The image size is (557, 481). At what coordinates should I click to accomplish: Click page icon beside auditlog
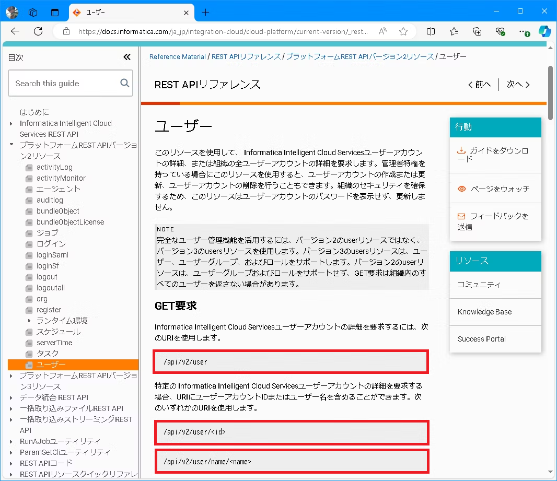[x=29, y=201]
